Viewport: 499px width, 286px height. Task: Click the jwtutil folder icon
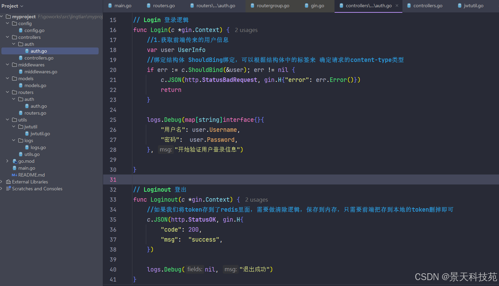[21, 127]
